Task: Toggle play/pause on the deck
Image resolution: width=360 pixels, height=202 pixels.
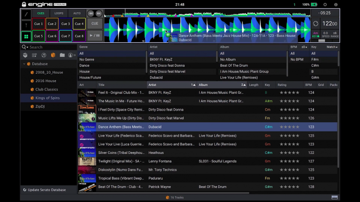Action: click(x=95, y=36)
